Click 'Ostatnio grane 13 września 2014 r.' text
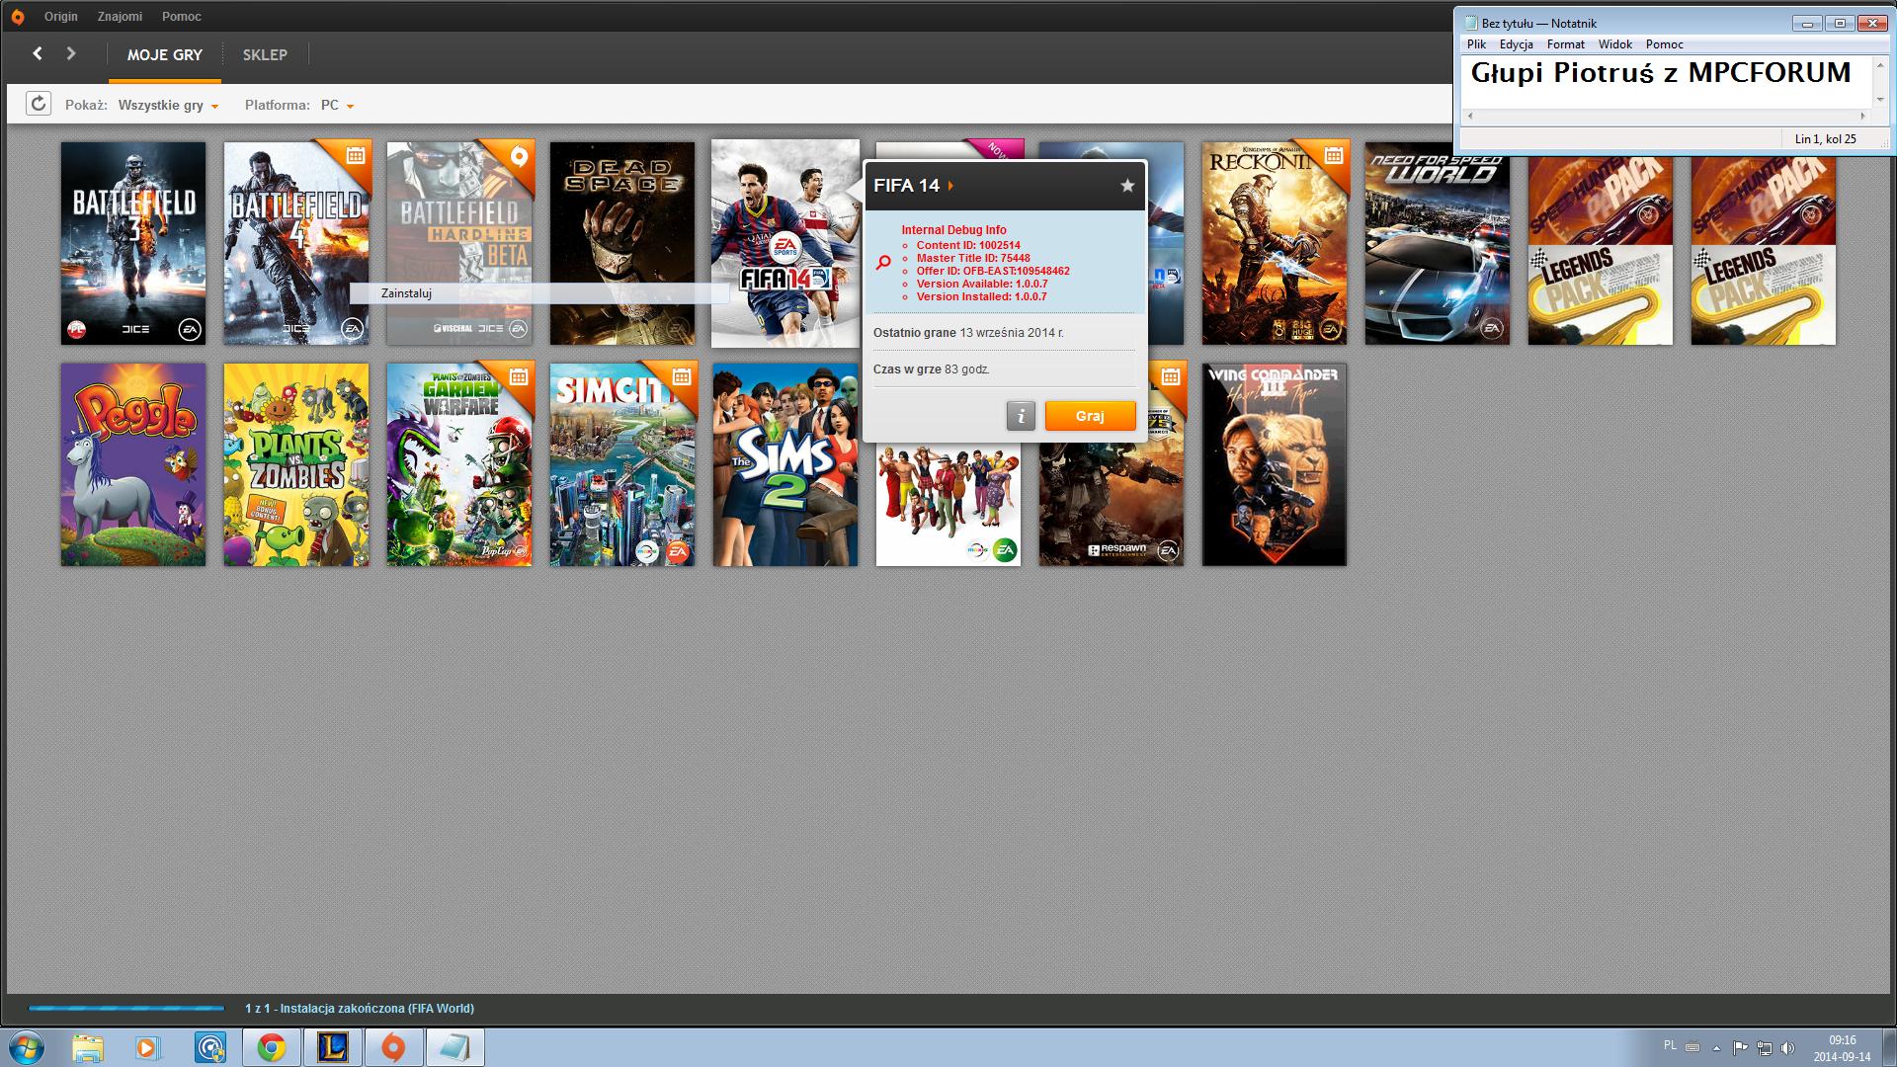This screenshot has width=1897, height=1067. (968, 333)
